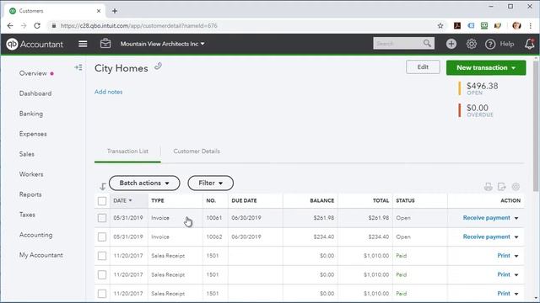The image size is (540, 303).
Task: Sort by the BALANCE column header
Action: tap(322, 200)
